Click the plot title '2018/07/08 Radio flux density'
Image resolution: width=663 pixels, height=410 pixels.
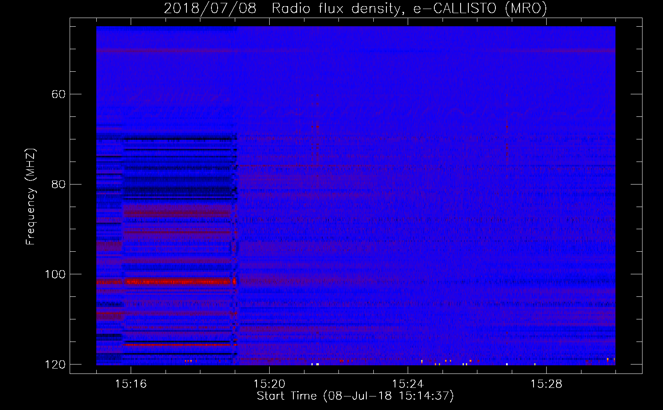[x=355, y=9]
